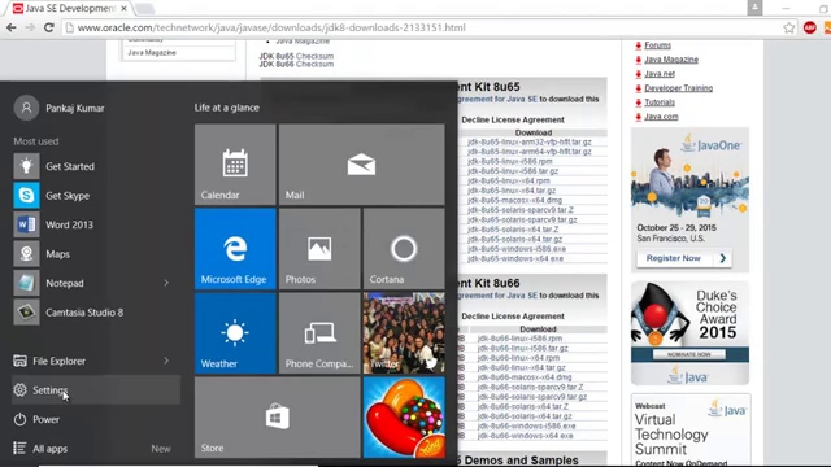This screenshot has width=831, height=467.
Task: Download jdk-8u65-linux-x64.rpm
Action: [x=508, y=181]
